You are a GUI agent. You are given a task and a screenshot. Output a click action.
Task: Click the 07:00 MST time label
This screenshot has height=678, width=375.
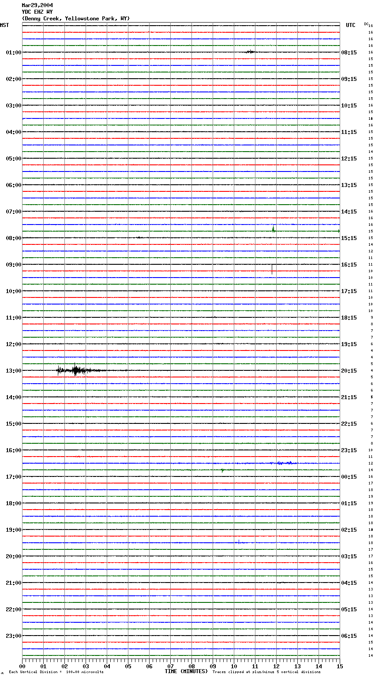14,212
